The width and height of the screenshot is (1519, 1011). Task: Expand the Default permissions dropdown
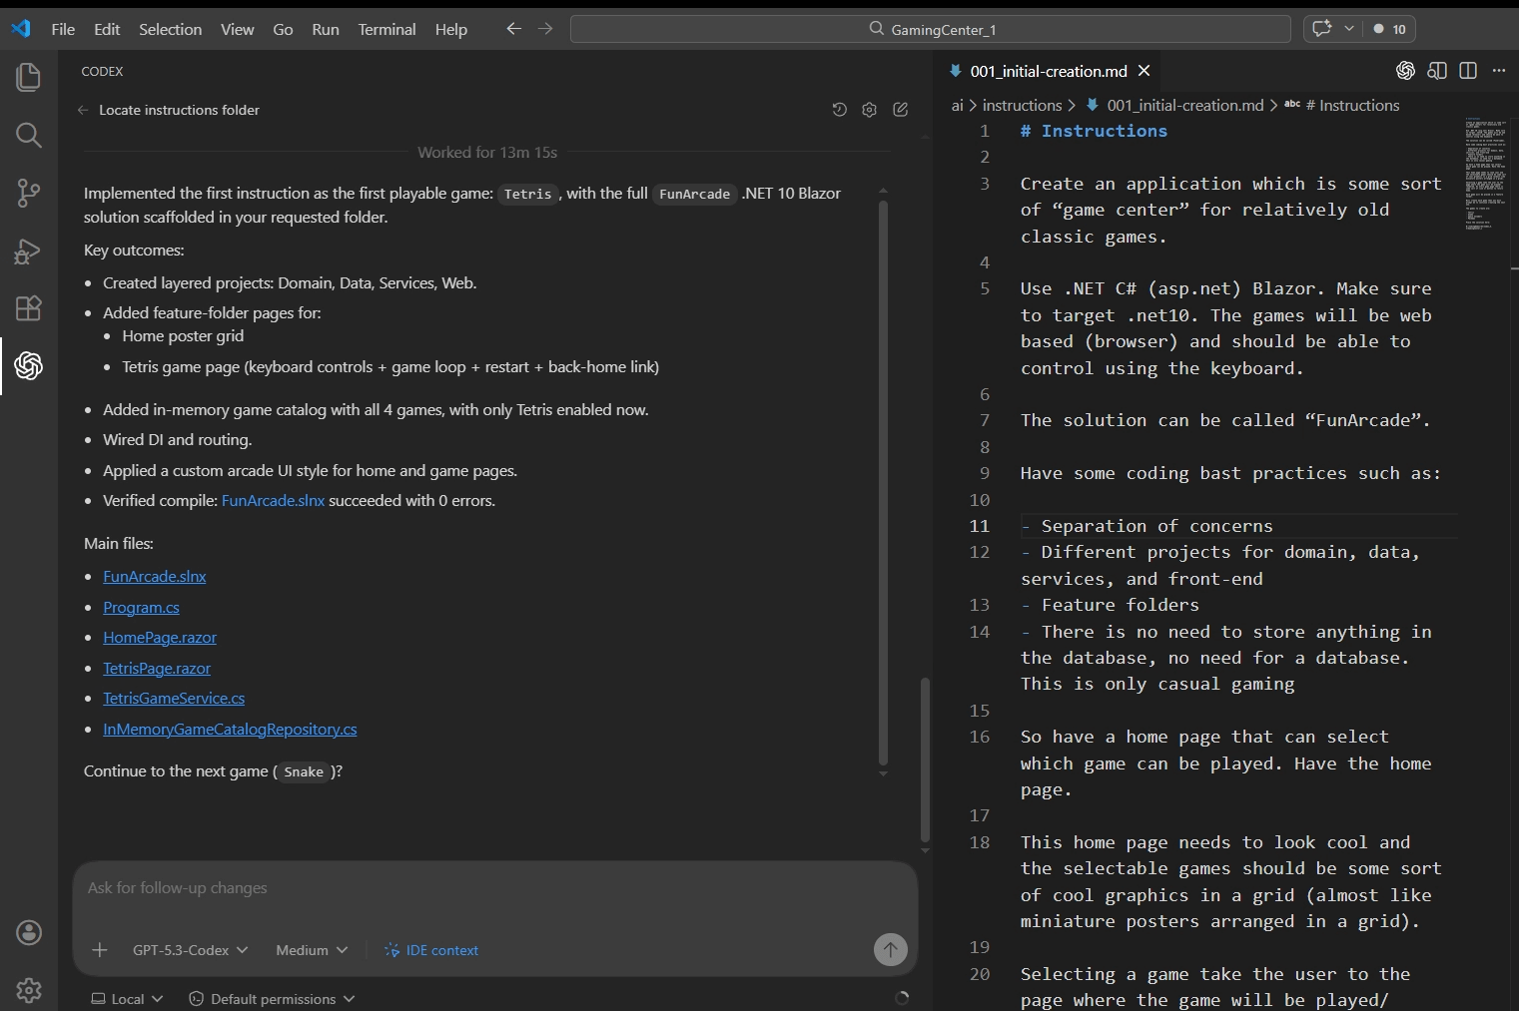point(272,999)
